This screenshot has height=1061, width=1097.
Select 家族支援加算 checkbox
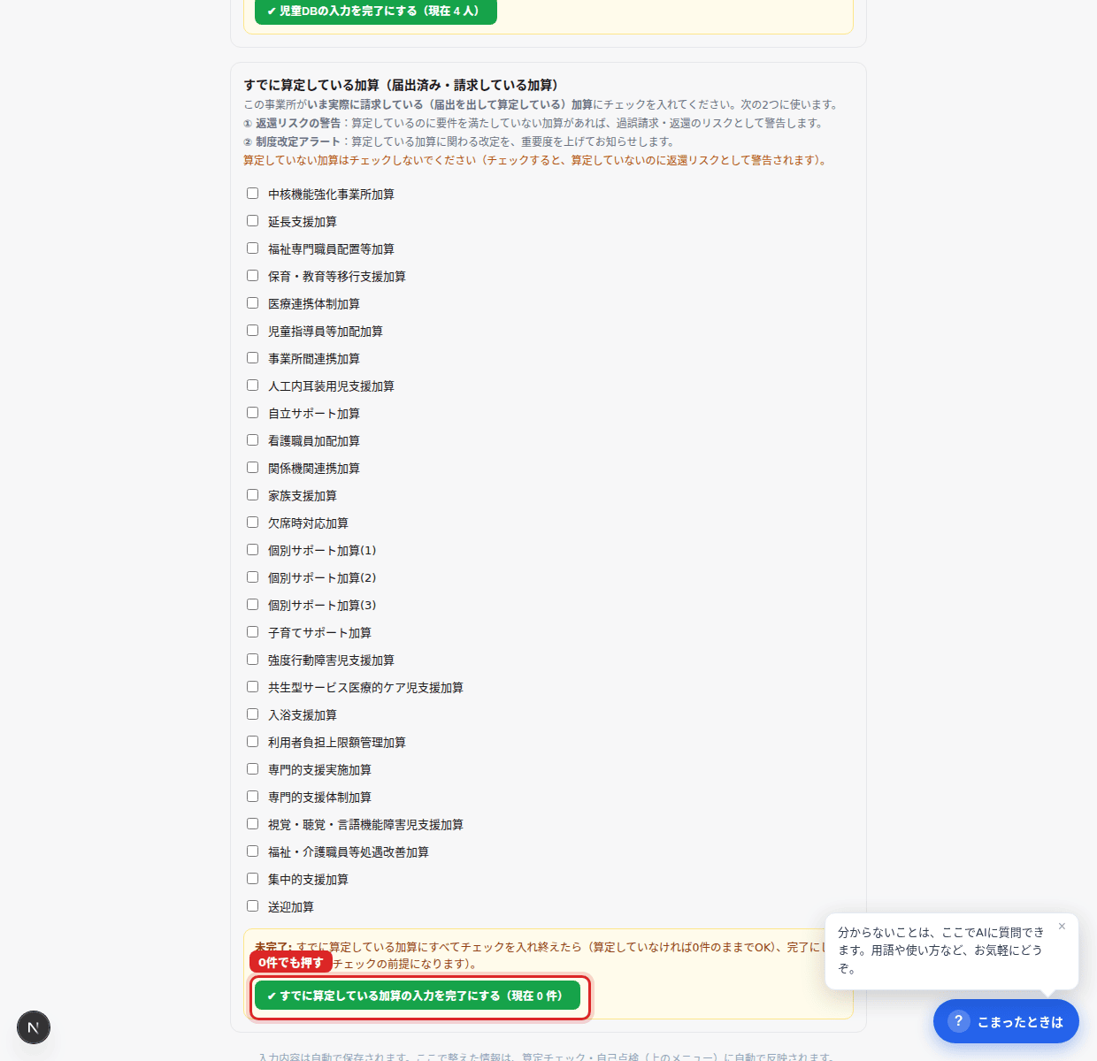pos(252,495)
